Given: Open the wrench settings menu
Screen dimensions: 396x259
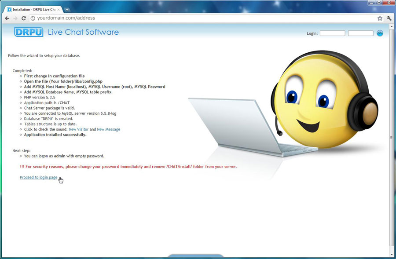Looking at the screenshot, I should [389, 18].
